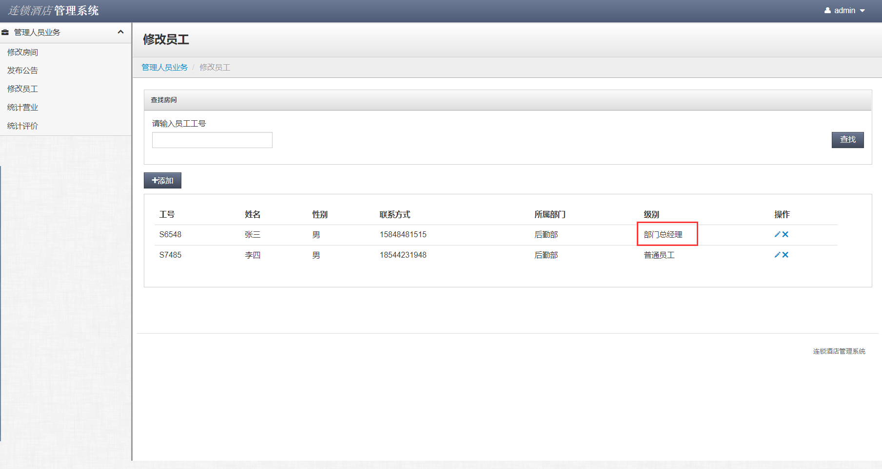The image size is (882, 469).
Task: Click 张三's gender cell 男
Action: [316, 235]
